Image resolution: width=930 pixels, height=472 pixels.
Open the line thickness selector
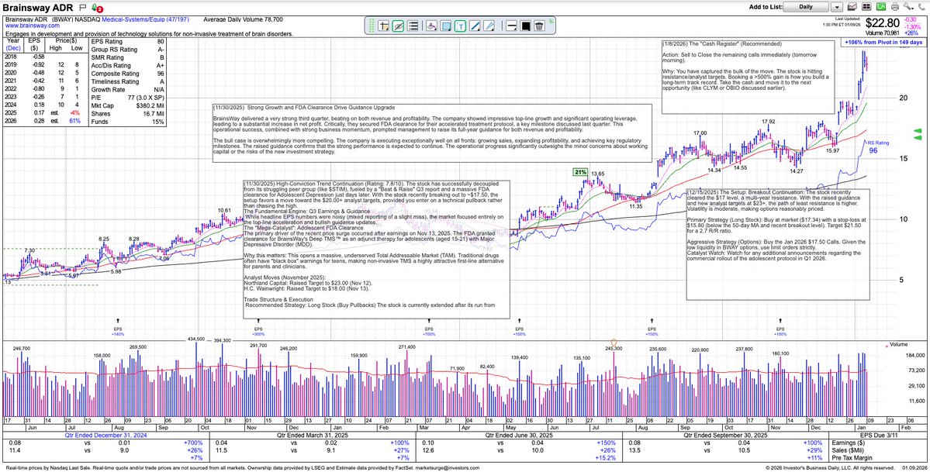[x=510, y=26]
